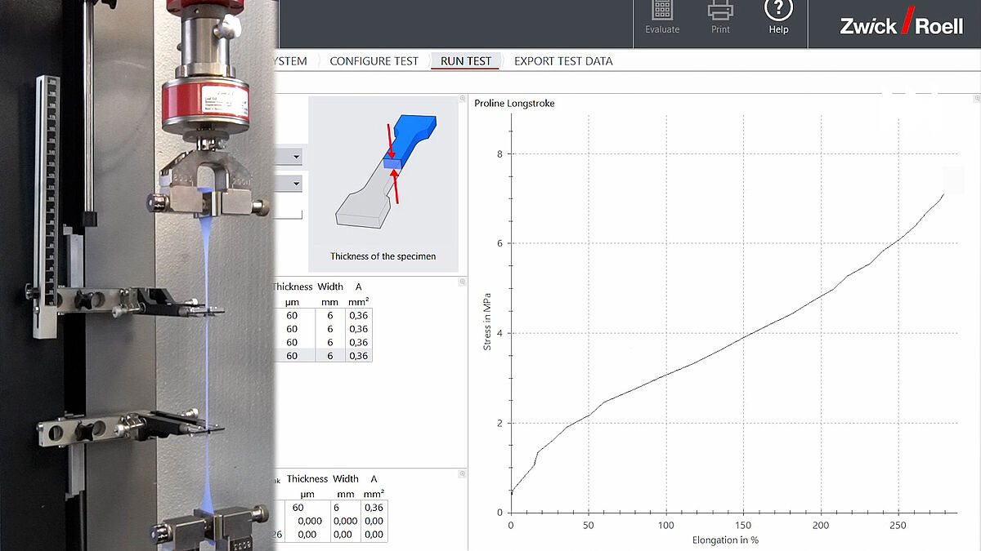Click the Evaluate calculator icon
Screen dimensions: 981x551
click(661, 11)
